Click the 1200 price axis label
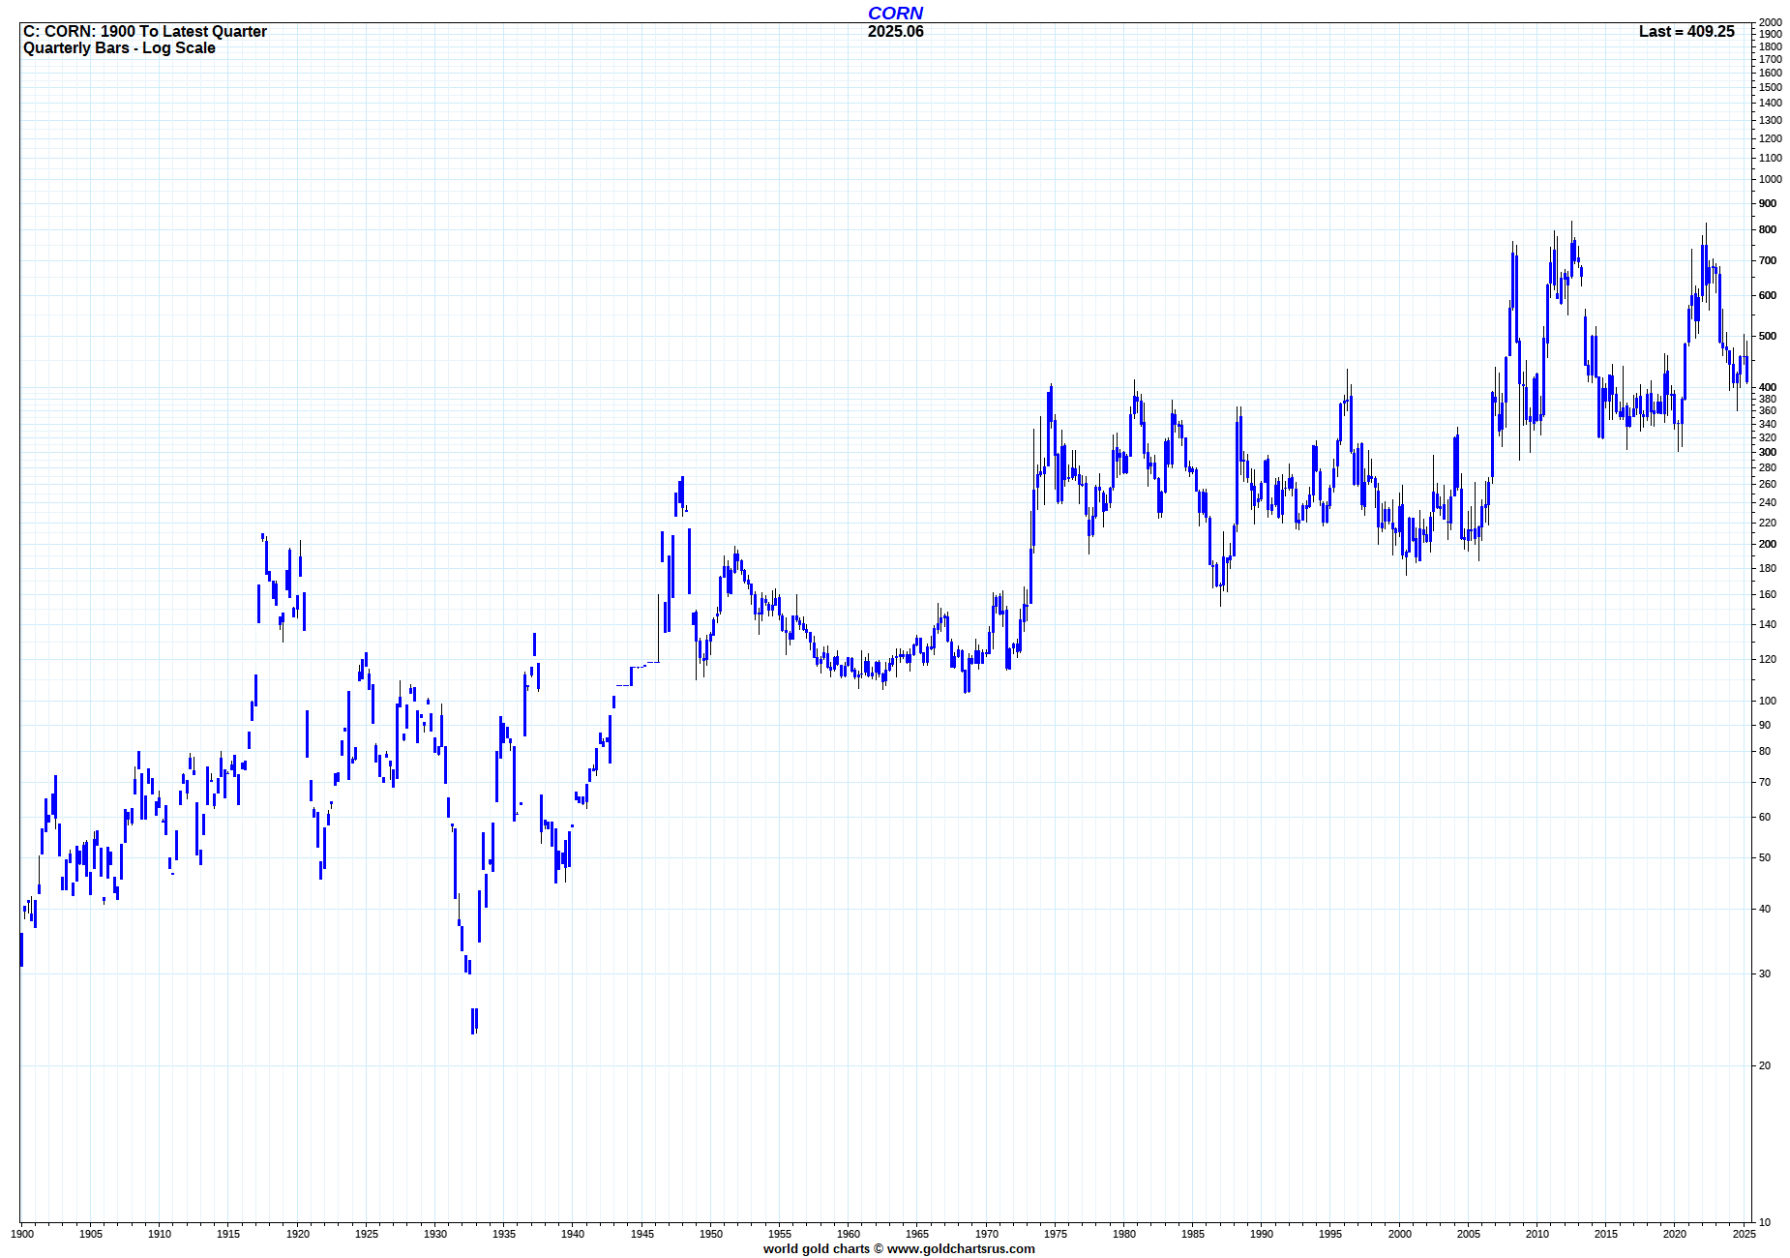This screenshot has width=1790, height=1258. [1771, 138]
